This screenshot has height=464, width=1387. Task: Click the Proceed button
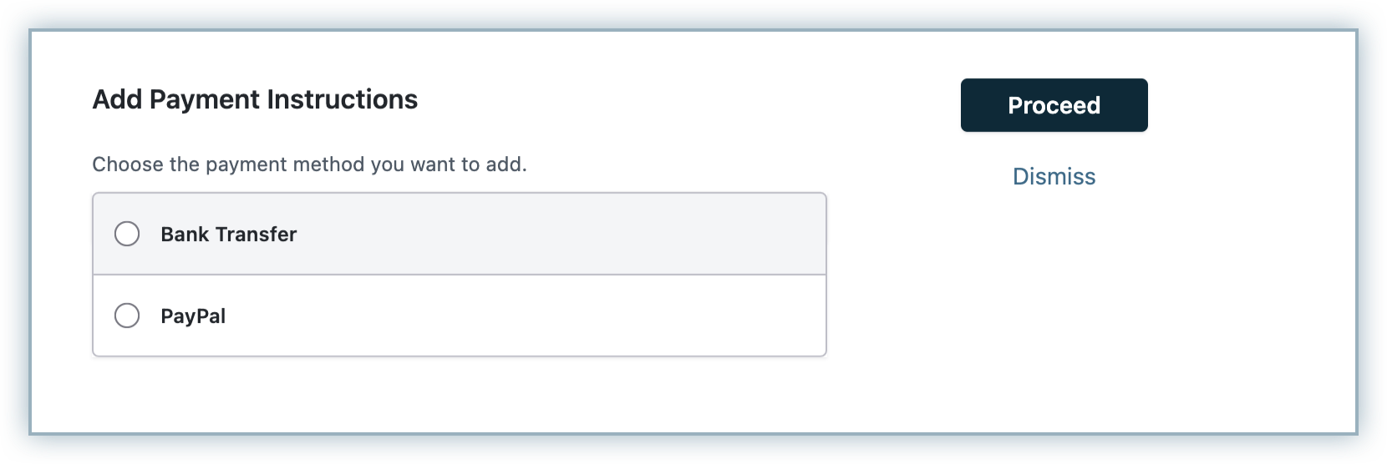(x=1054, y=105)
